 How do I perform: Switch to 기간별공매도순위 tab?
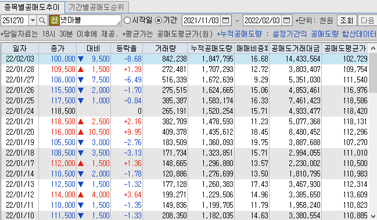[96, 7]
